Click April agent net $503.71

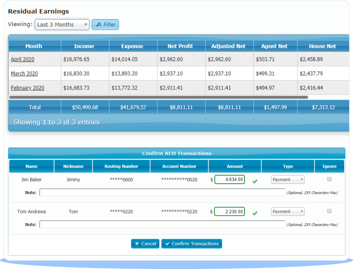point(265,59)
